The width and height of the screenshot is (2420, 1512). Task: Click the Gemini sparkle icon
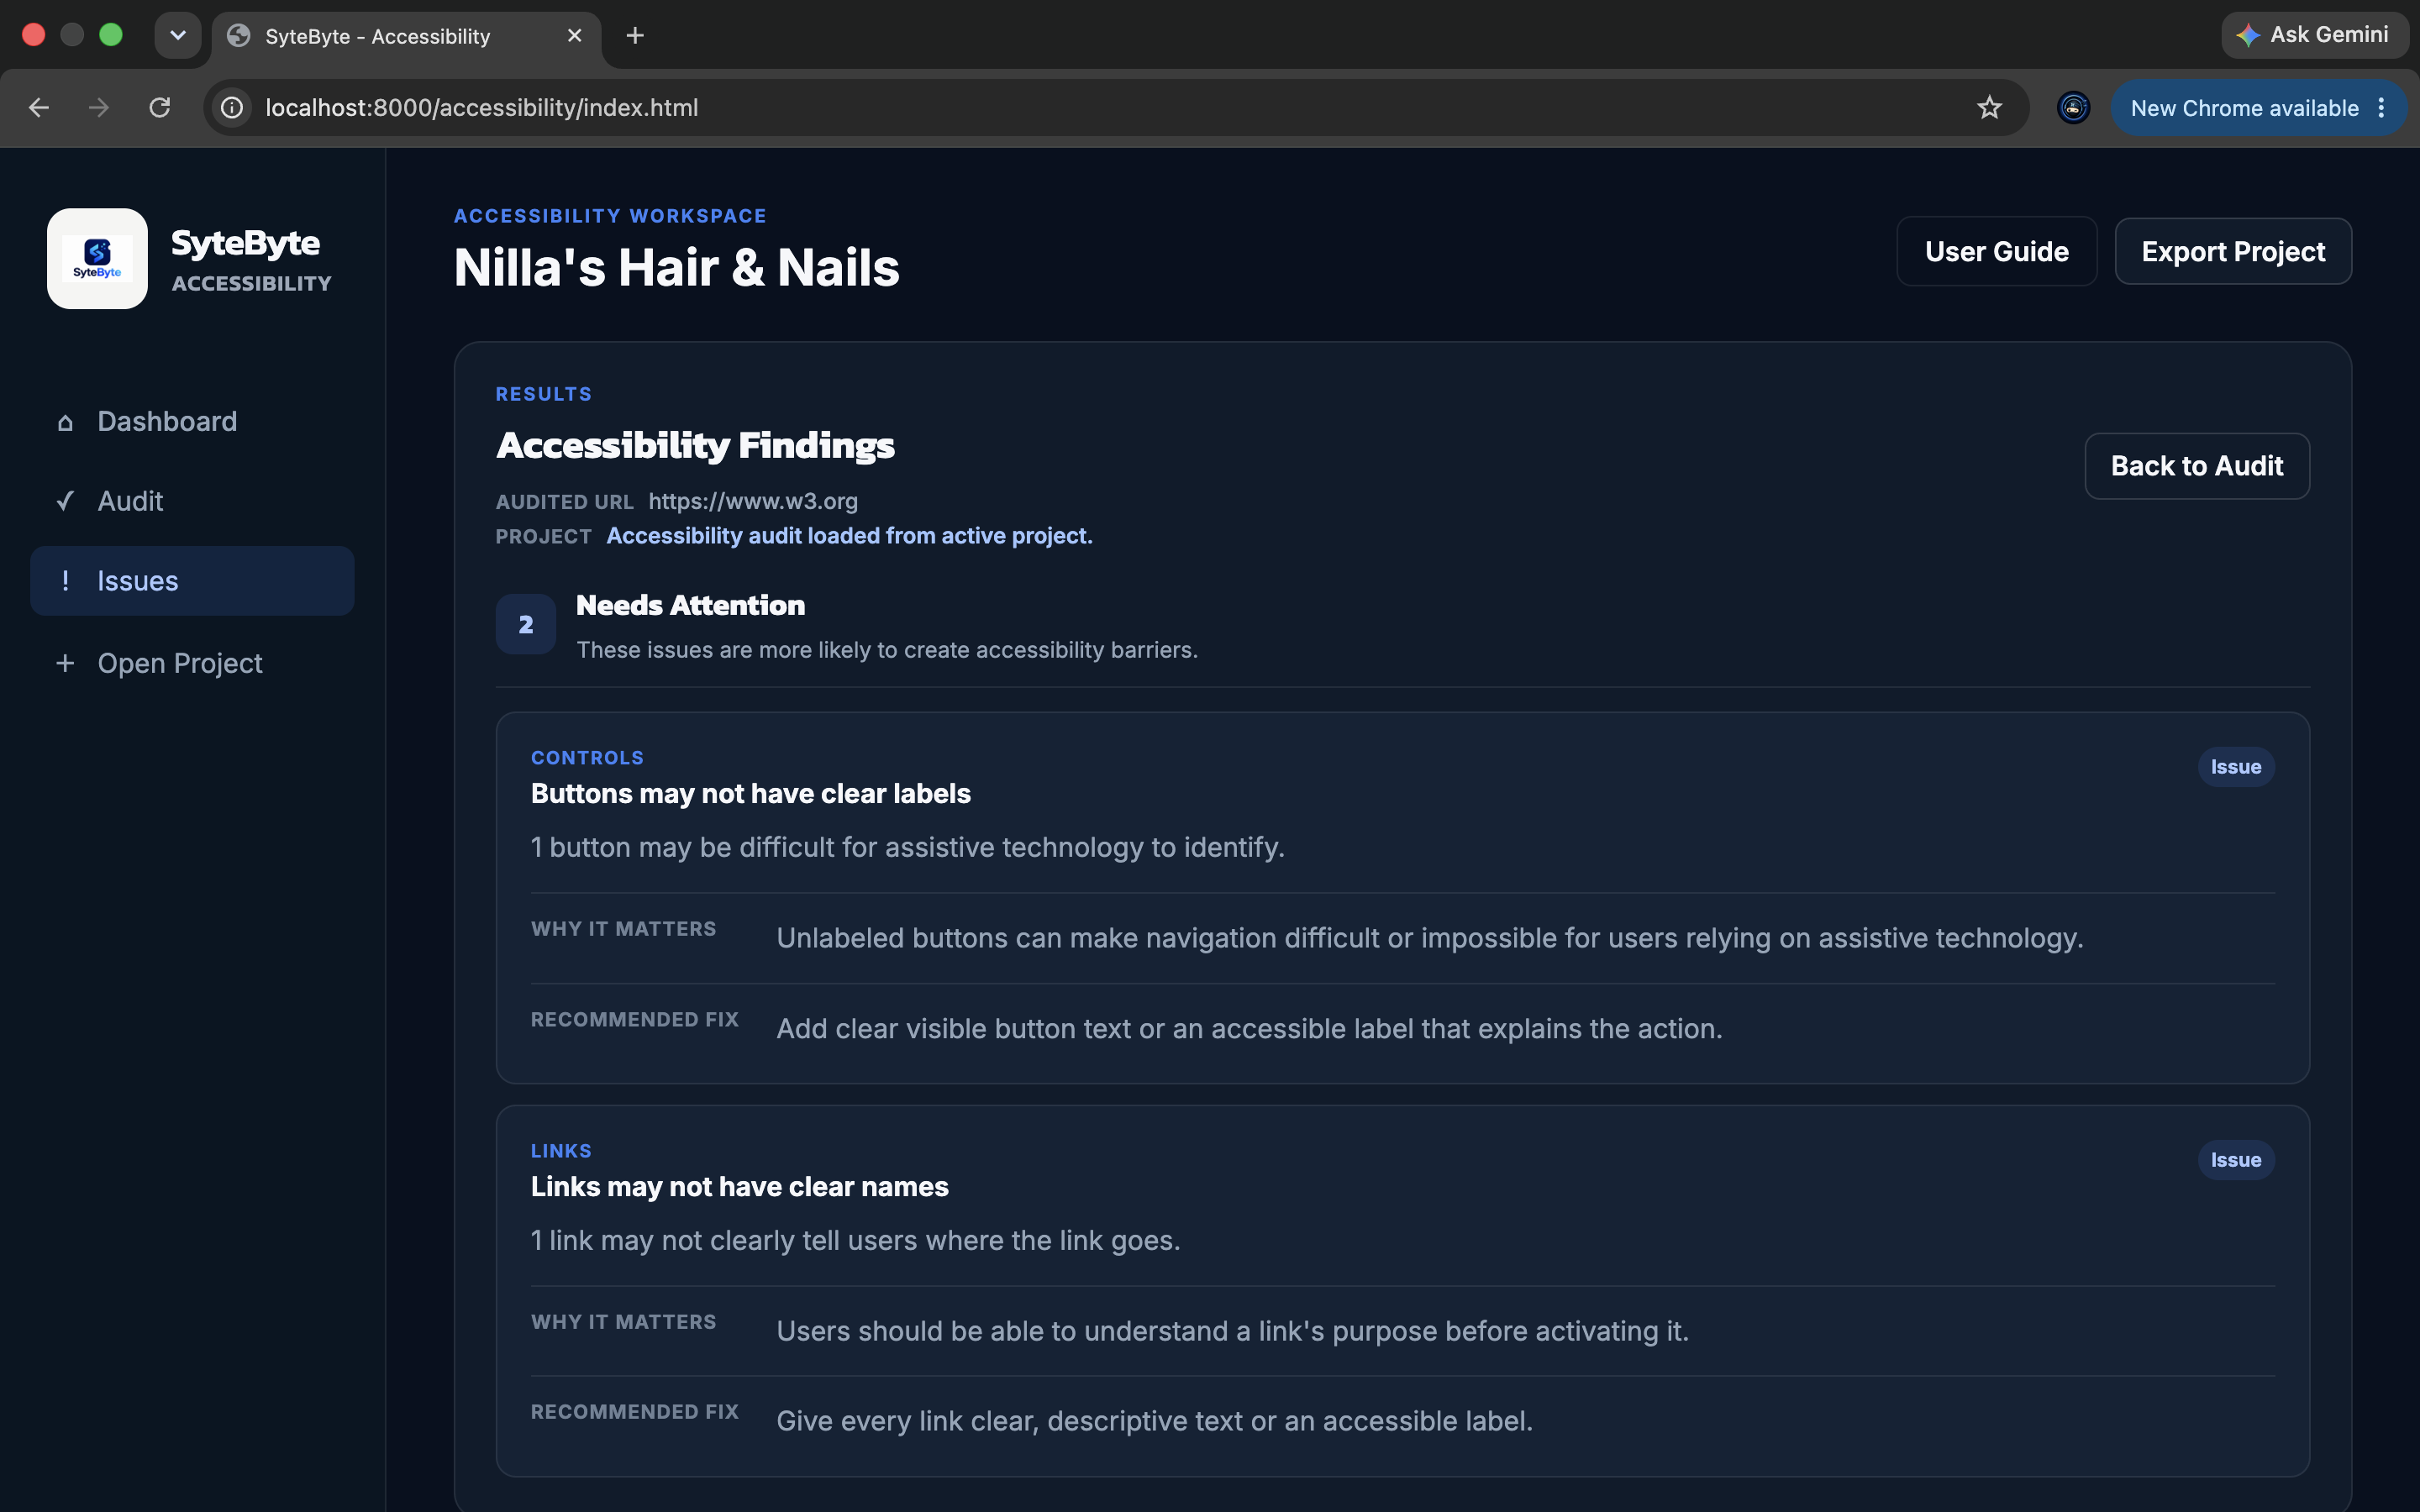pyautogui.click(x=2248, y=35)
